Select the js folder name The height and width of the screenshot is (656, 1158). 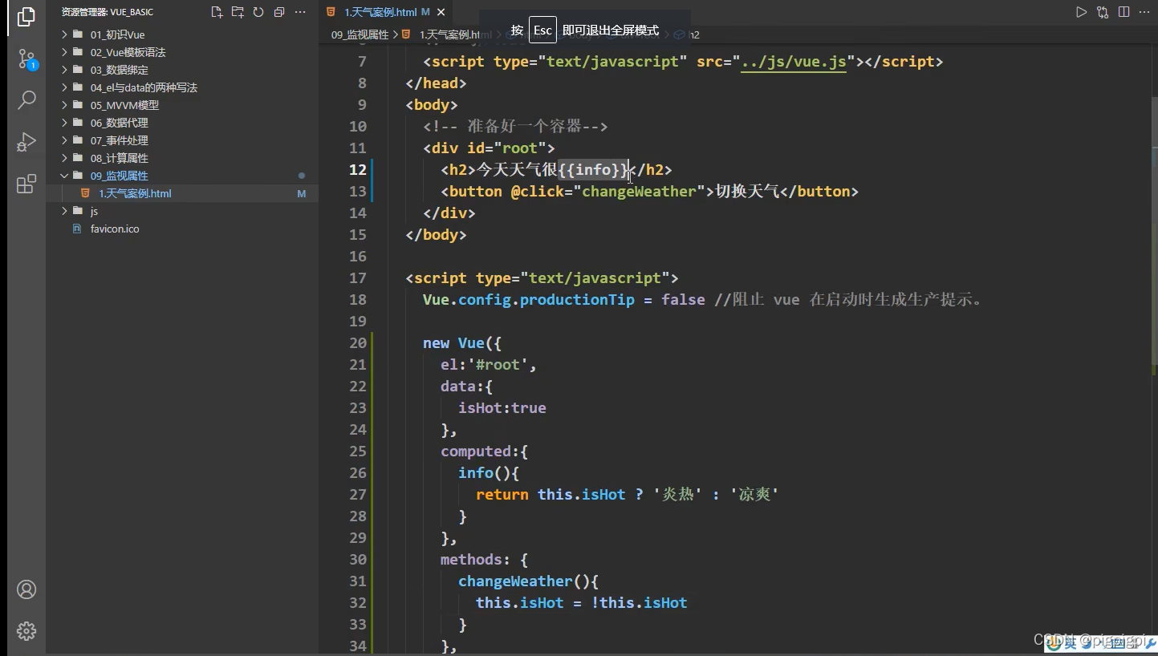(94, 211)
